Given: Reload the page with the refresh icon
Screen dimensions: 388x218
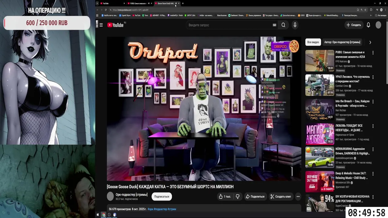Looking at the screenshot, I should 106,10.
